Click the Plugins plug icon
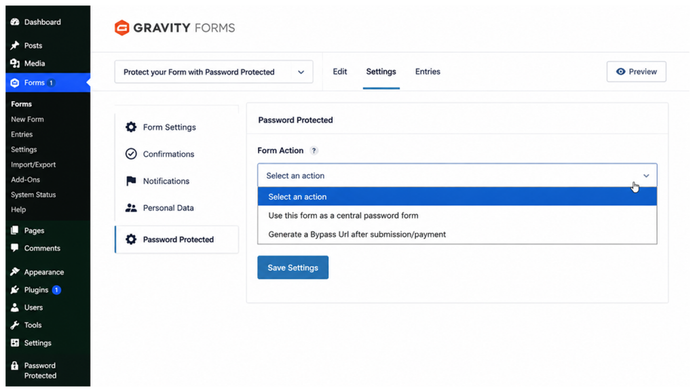Screen dimensions: 695x392 tap(15, 290)
